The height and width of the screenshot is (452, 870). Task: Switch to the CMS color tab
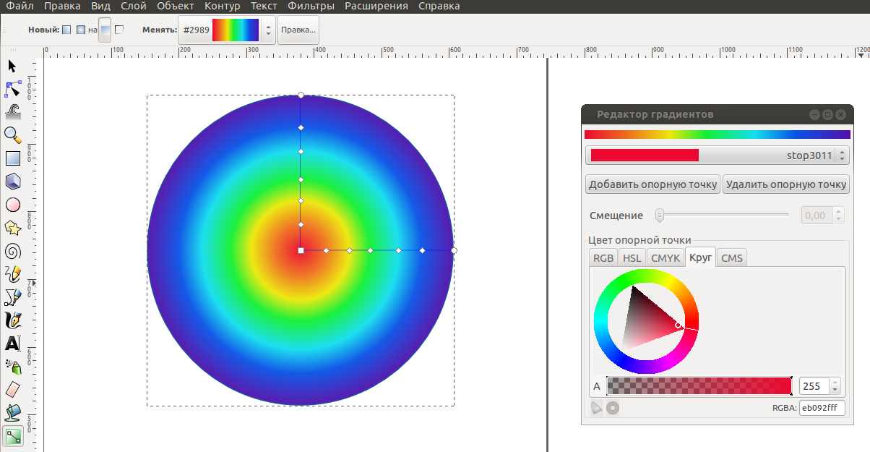[732, 257]
